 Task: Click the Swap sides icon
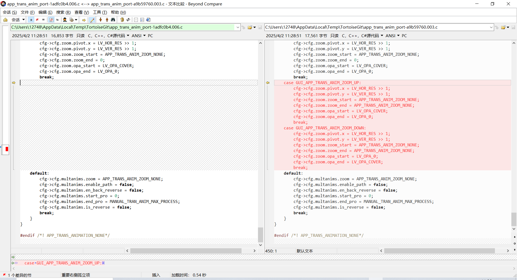point(122,20)
